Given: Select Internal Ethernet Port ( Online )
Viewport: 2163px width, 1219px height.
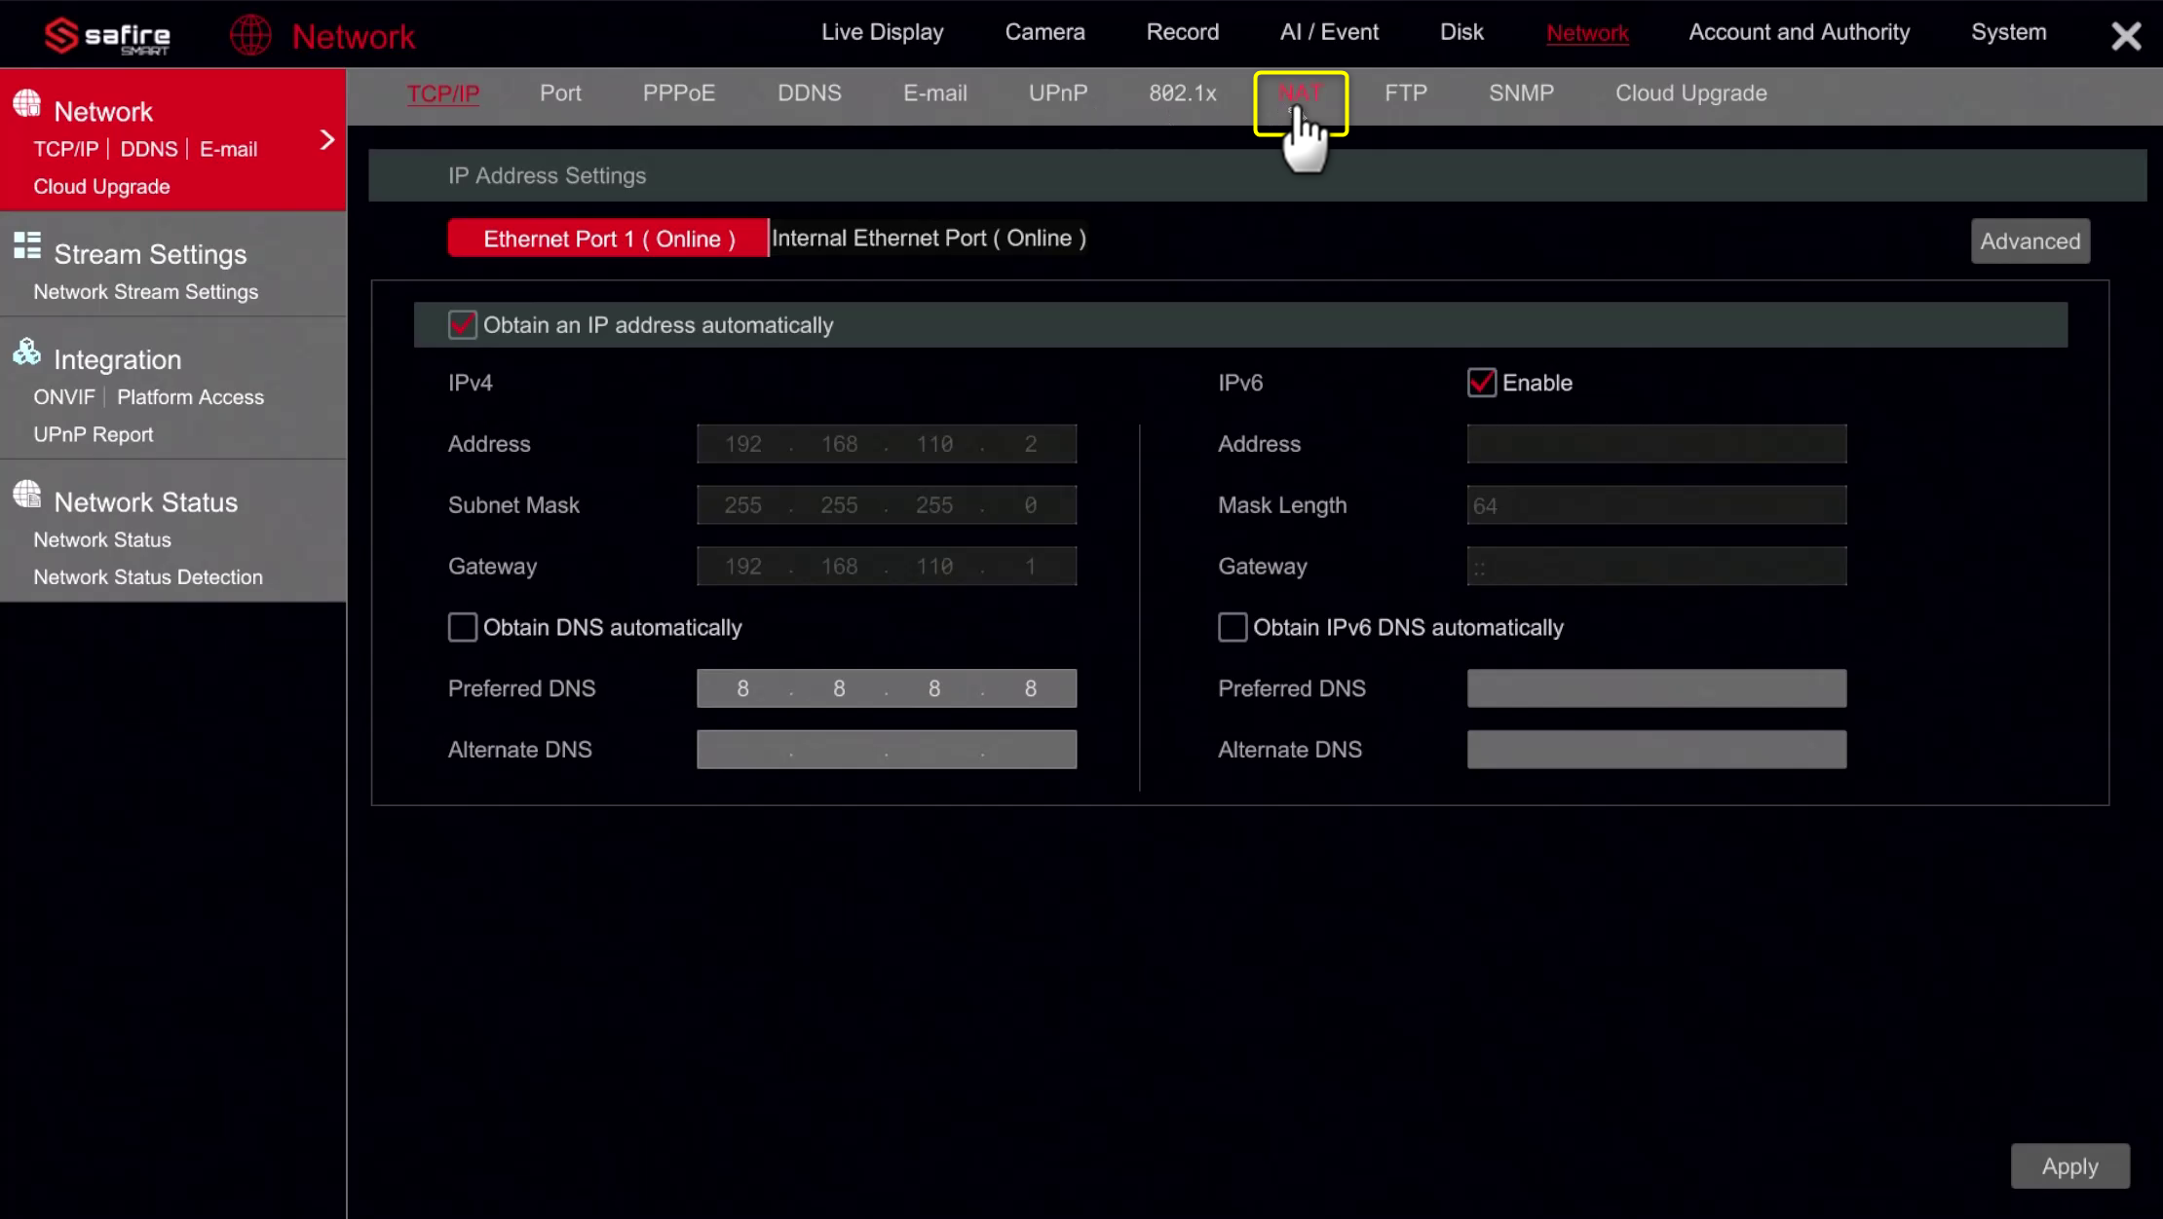Looking at the screenshot, I should click(x=928, y=239).
